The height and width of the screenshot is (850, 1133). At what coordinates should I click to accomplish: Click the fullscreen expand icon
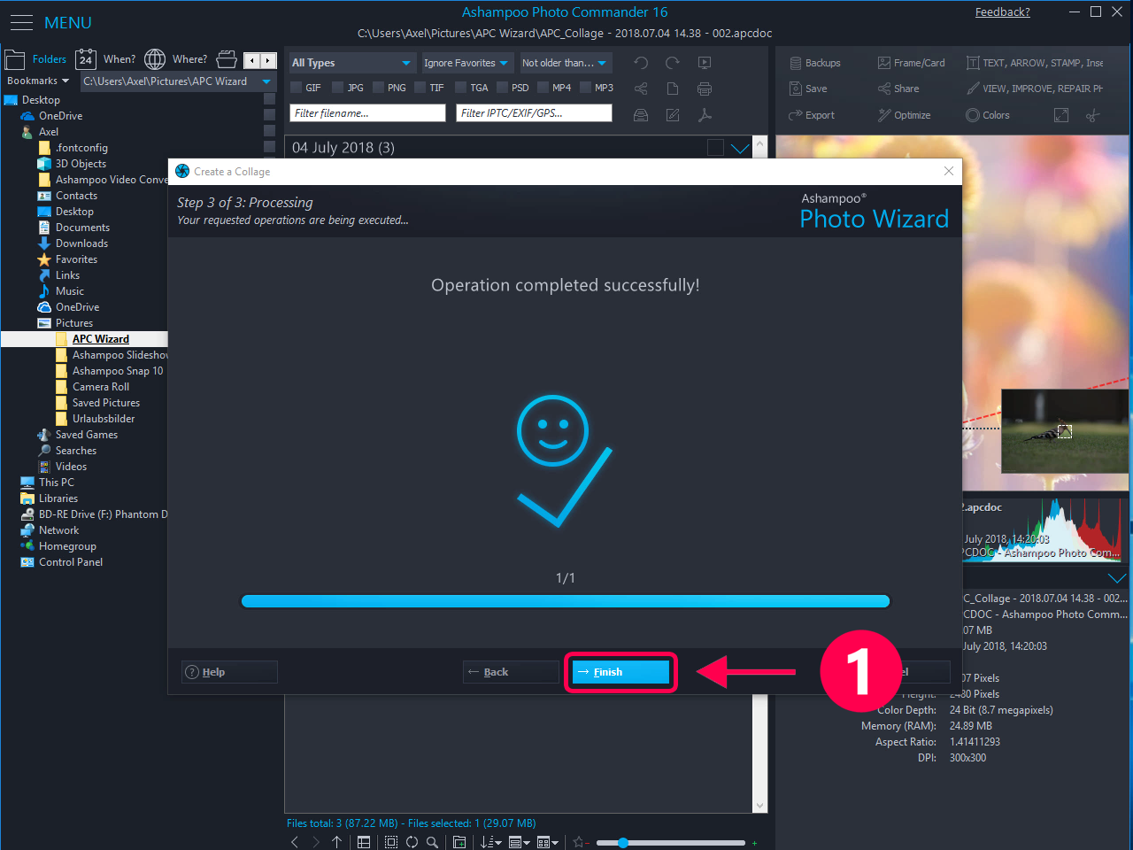[1061, 115]
